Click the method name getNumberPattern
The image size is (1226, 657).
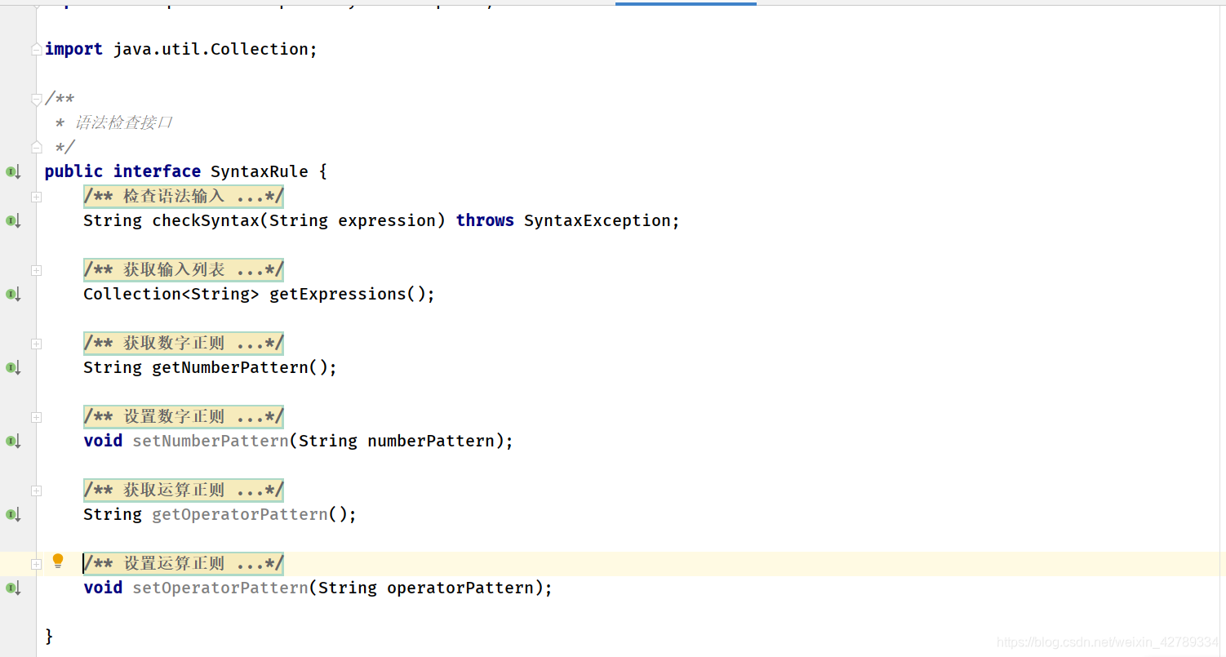click(x=230, y=367)
